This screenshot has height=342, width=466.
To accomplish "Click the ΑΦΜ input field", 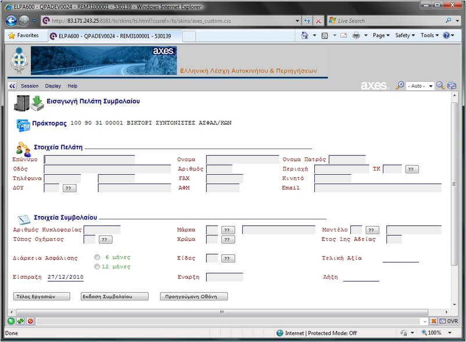I will pos(223,188).
